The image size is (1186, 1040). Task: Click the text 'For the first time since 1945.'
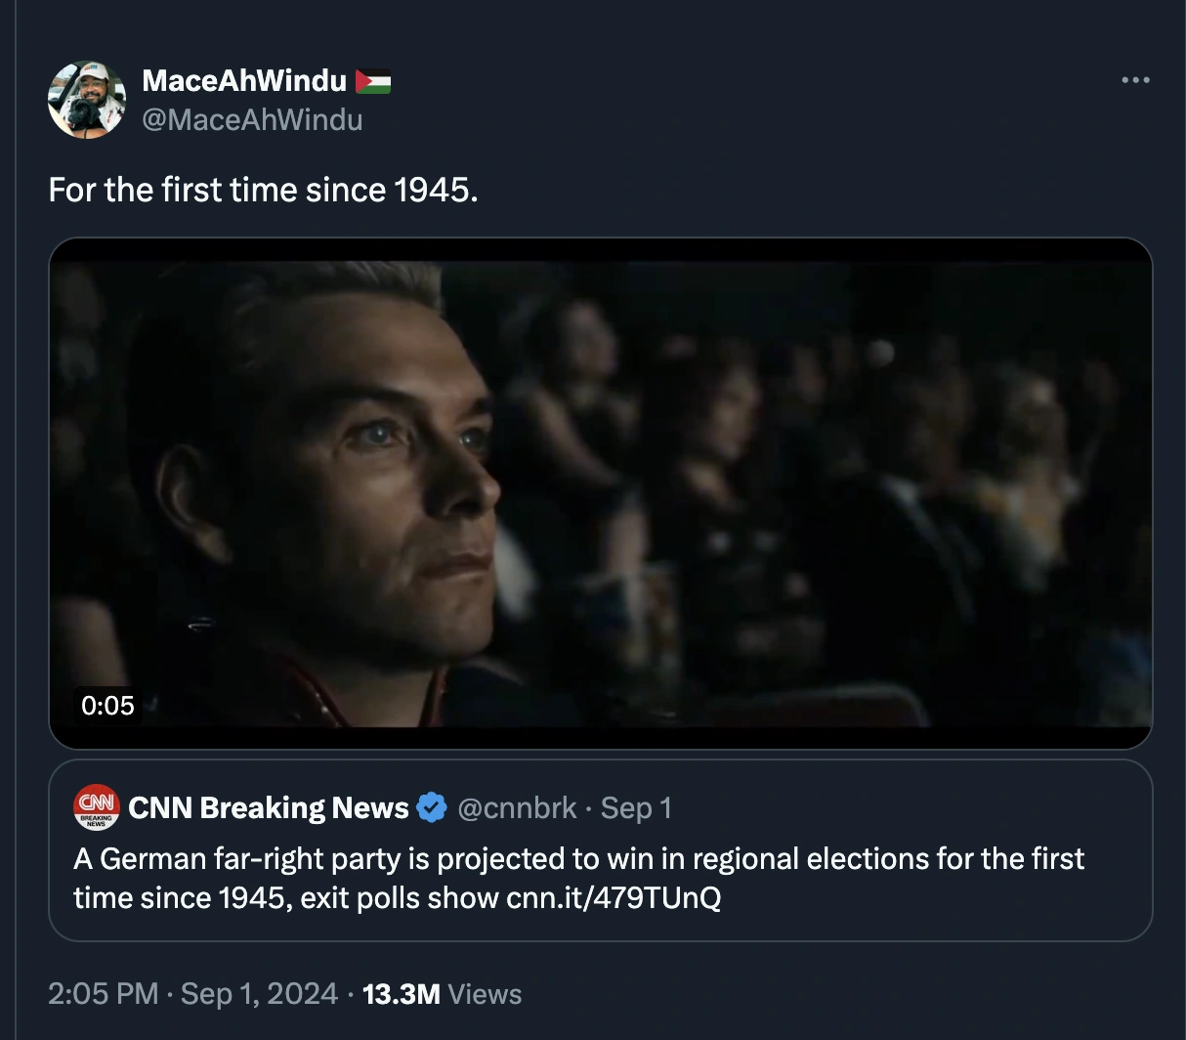tap(264, 190)
